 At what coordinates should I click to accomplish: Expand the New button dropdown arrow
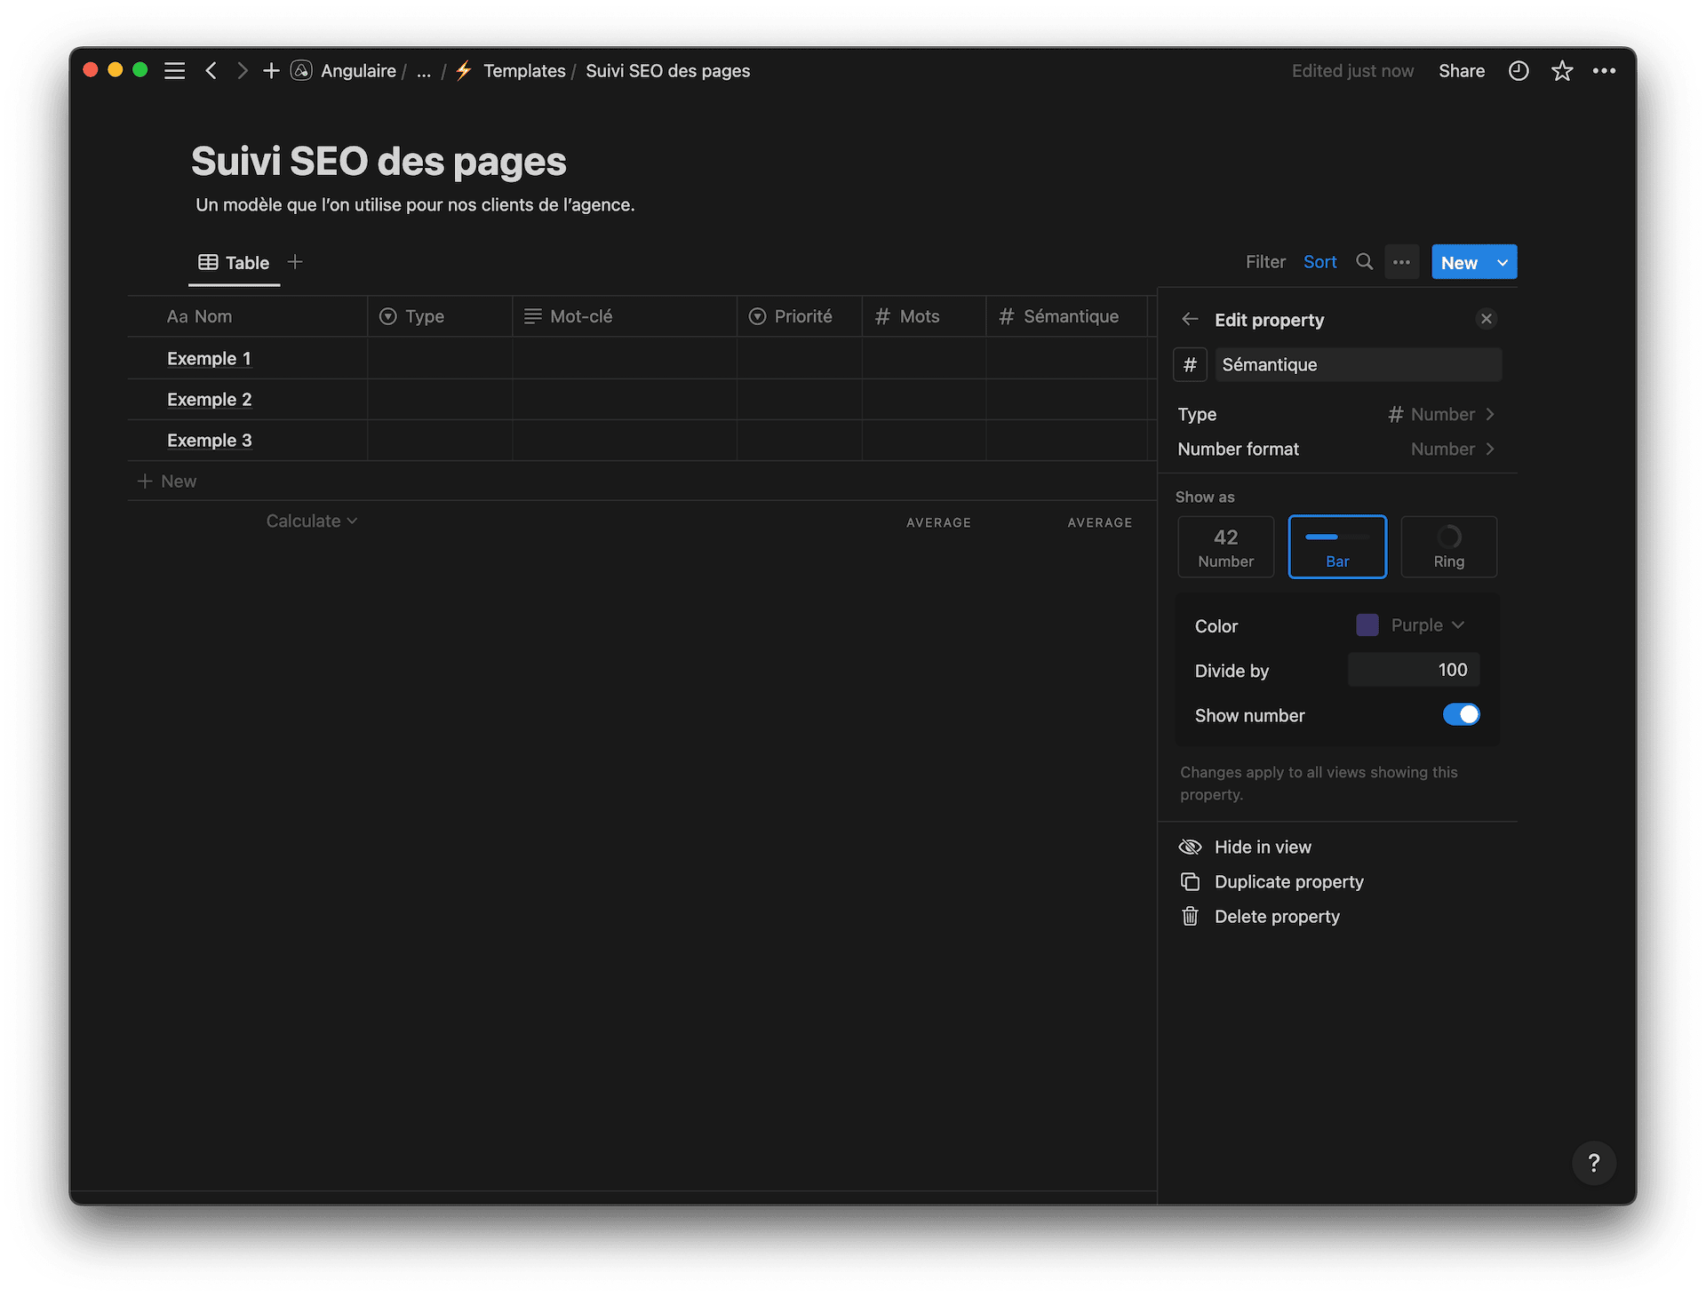[x=1503, y=263]
